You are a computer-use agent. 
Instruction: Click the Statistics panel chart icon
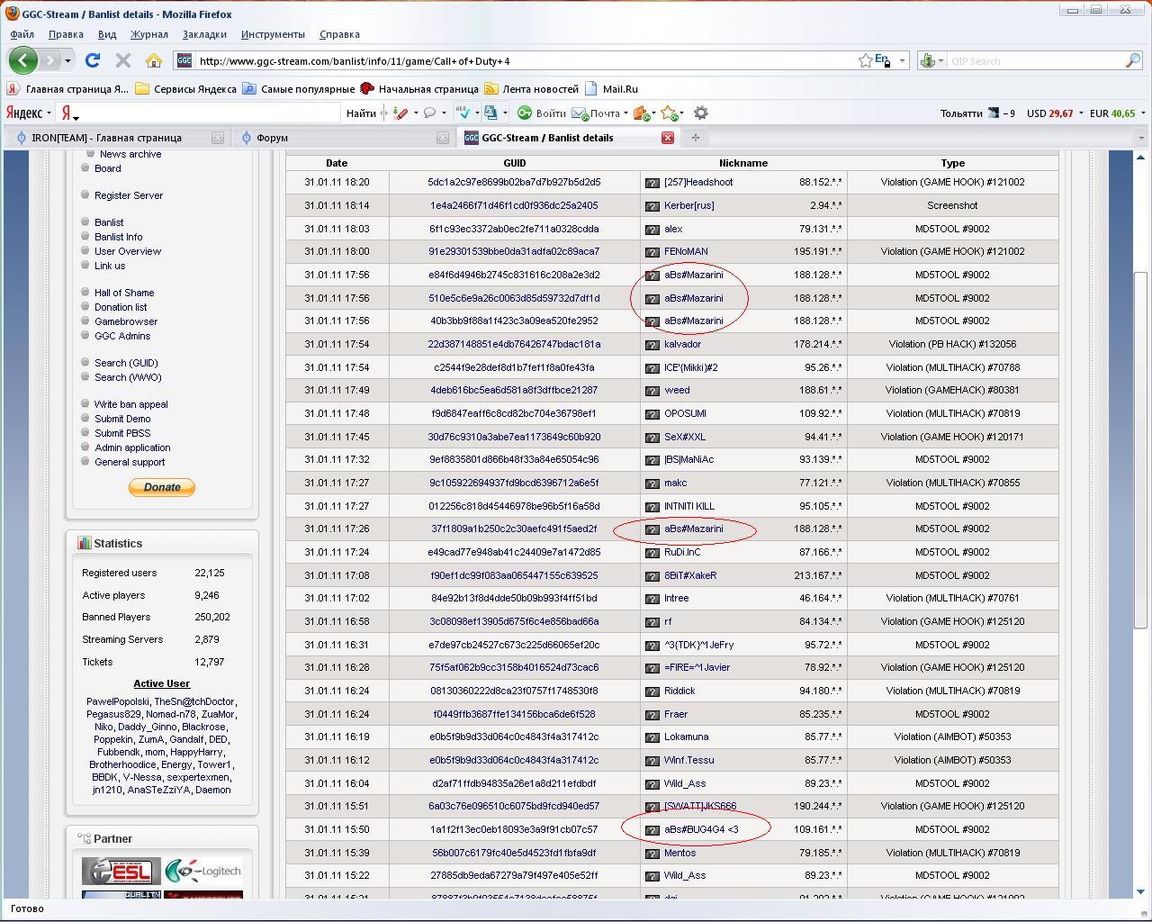[x=84, y=543]
